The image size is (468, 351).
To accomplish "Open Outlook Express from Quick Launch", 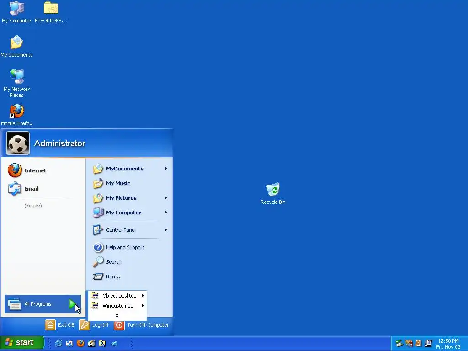I will [x=69, y=343].
